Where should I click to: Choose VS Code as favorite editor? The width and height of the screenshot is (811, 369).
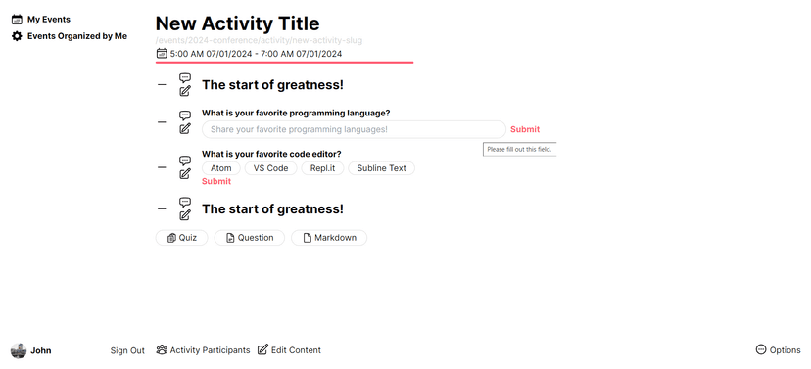[270, 168]
